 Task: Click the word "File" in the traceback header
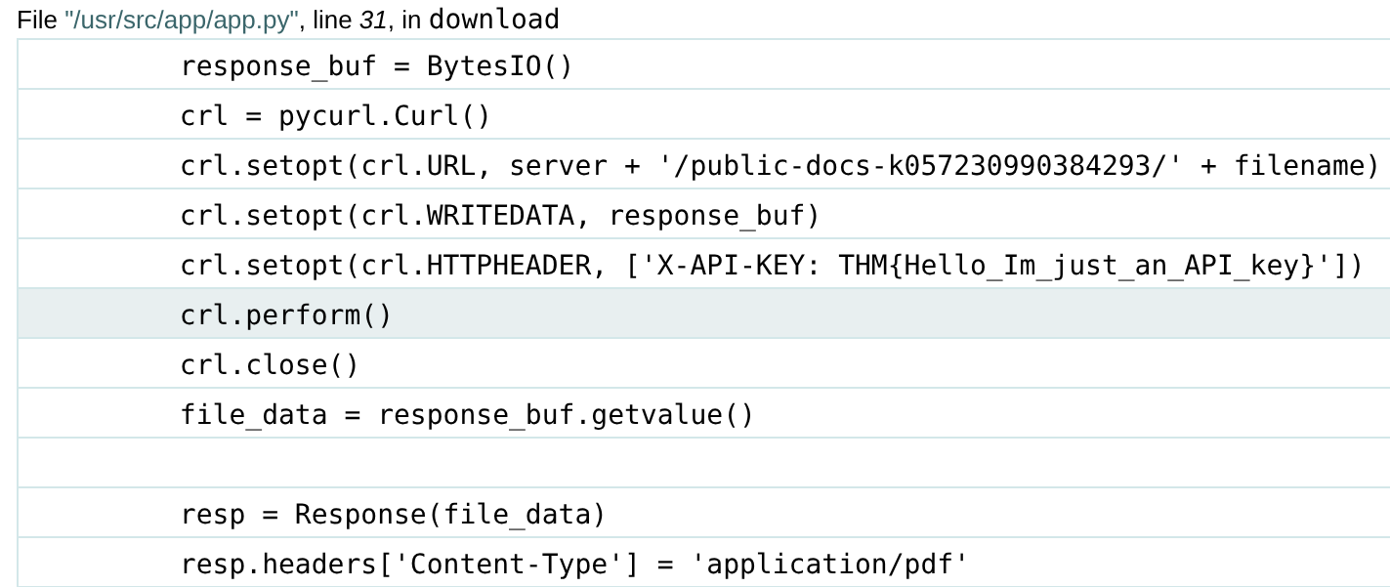[37, 21]
